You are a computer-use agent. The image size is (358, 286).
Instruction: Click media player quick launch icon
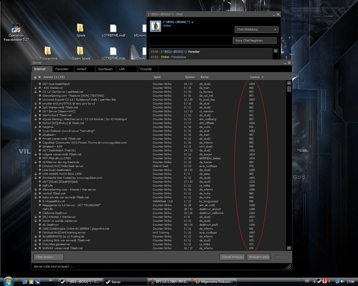(x=31, y=282)
